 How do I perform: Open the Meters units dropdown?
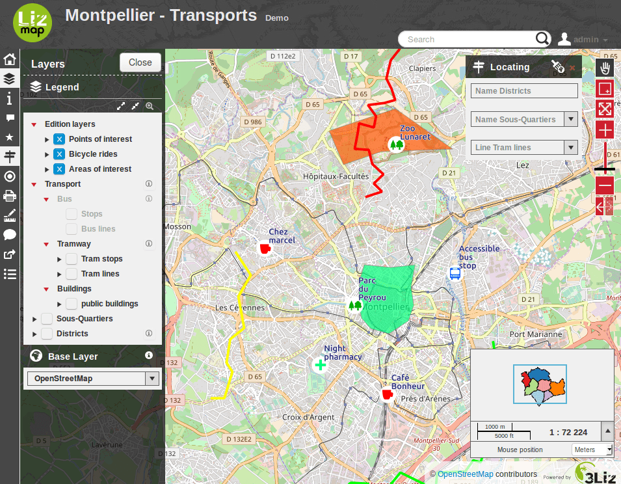[592, 450]
